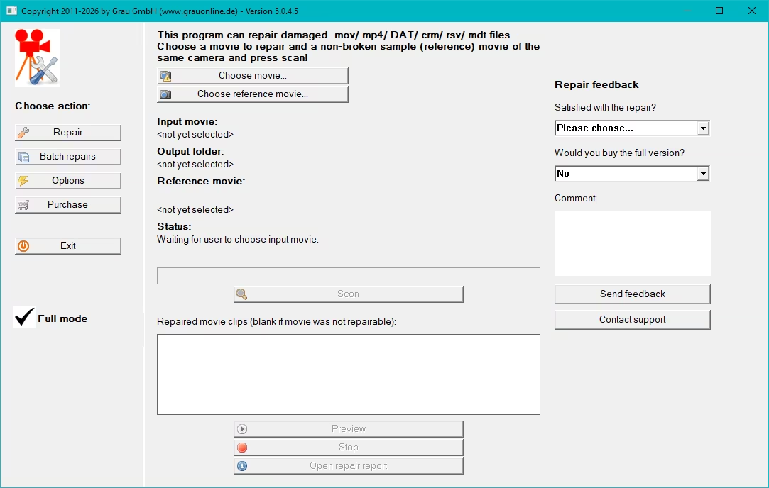Stop the current operation

[x=348, y=448]
